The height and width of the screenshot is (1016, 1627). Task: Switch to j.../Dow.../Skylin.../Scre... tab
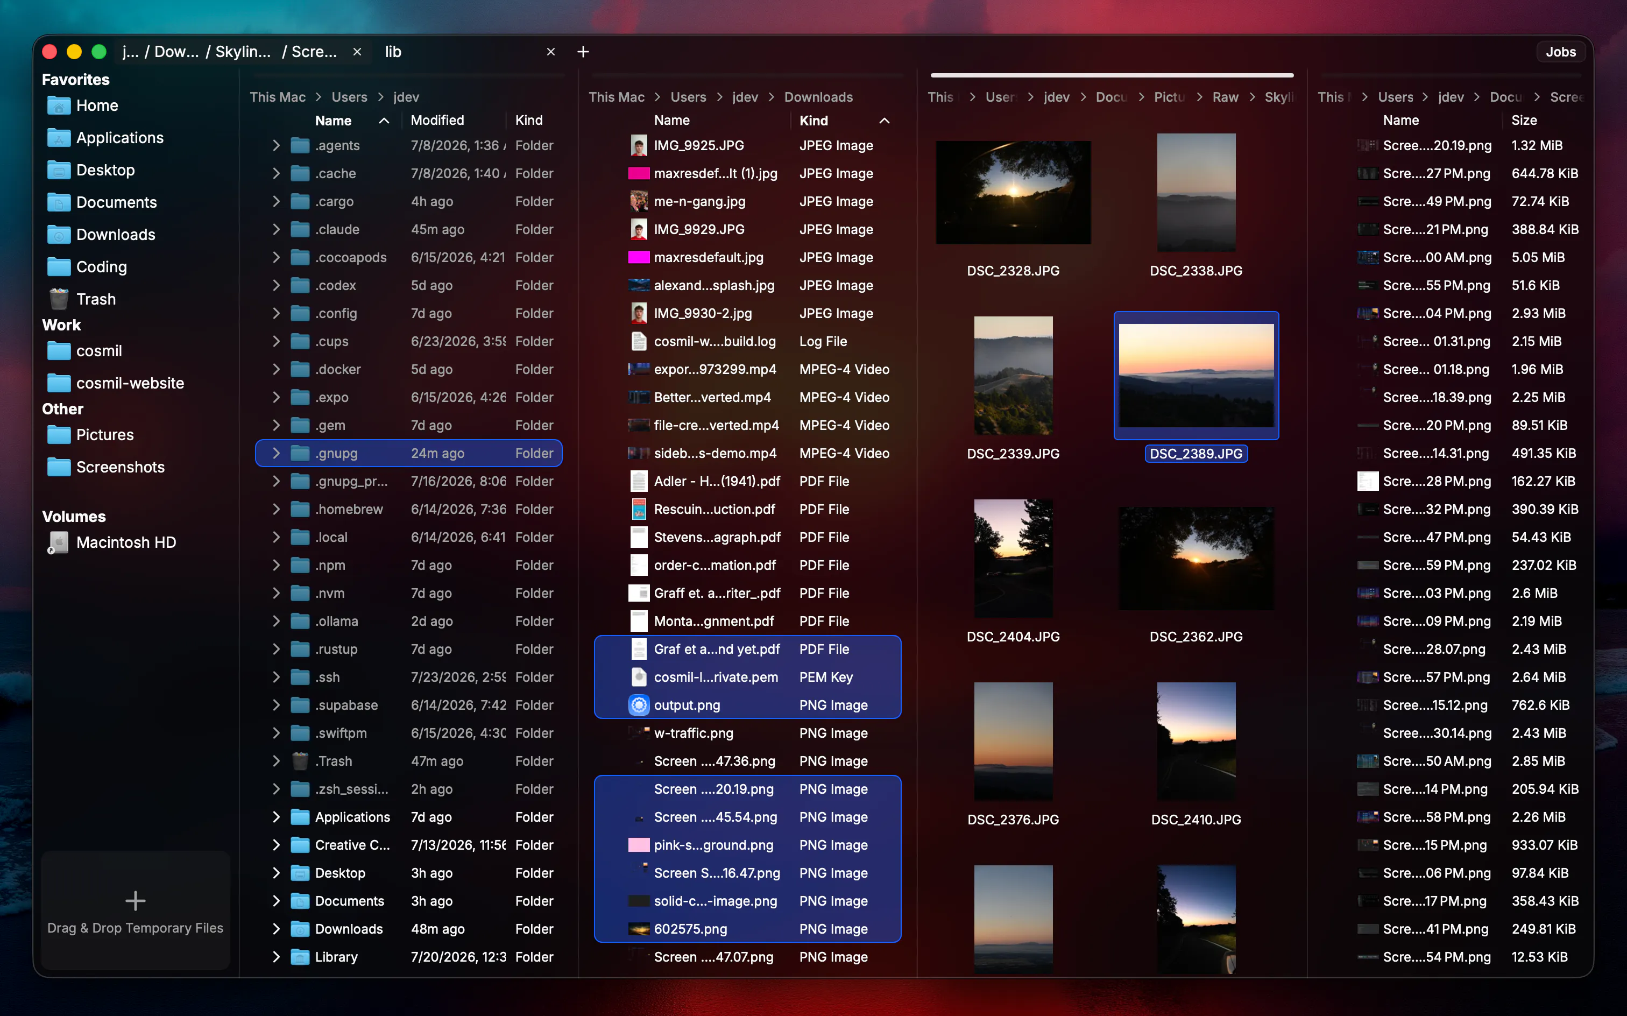point(230,52)
